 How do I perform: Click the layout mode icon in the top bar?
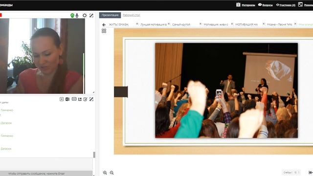pyautogui.click(x=300, y=4)
